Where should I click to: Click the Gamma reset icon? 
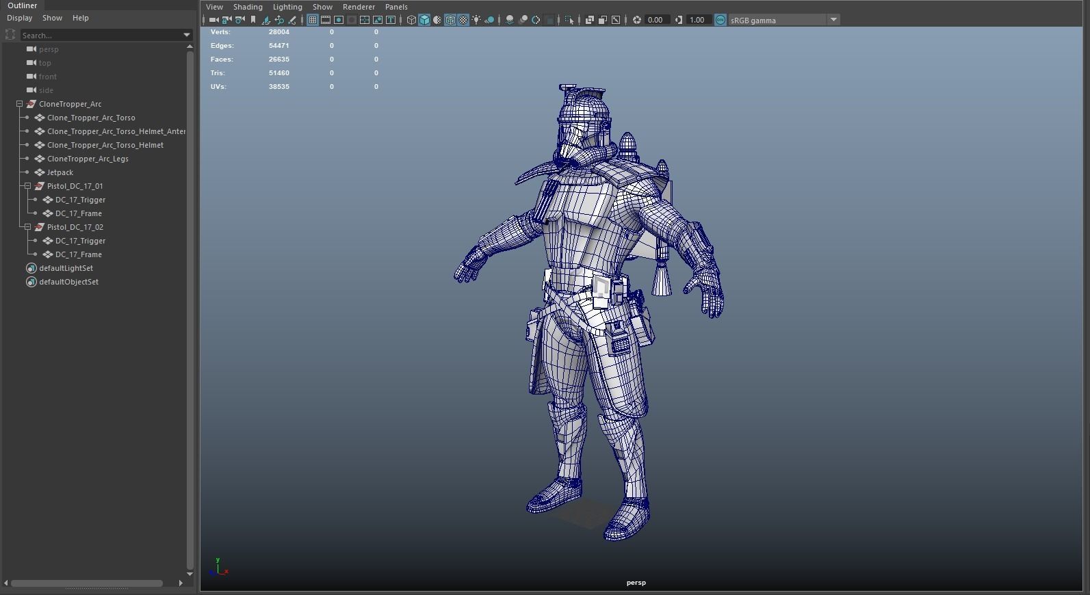678,20
